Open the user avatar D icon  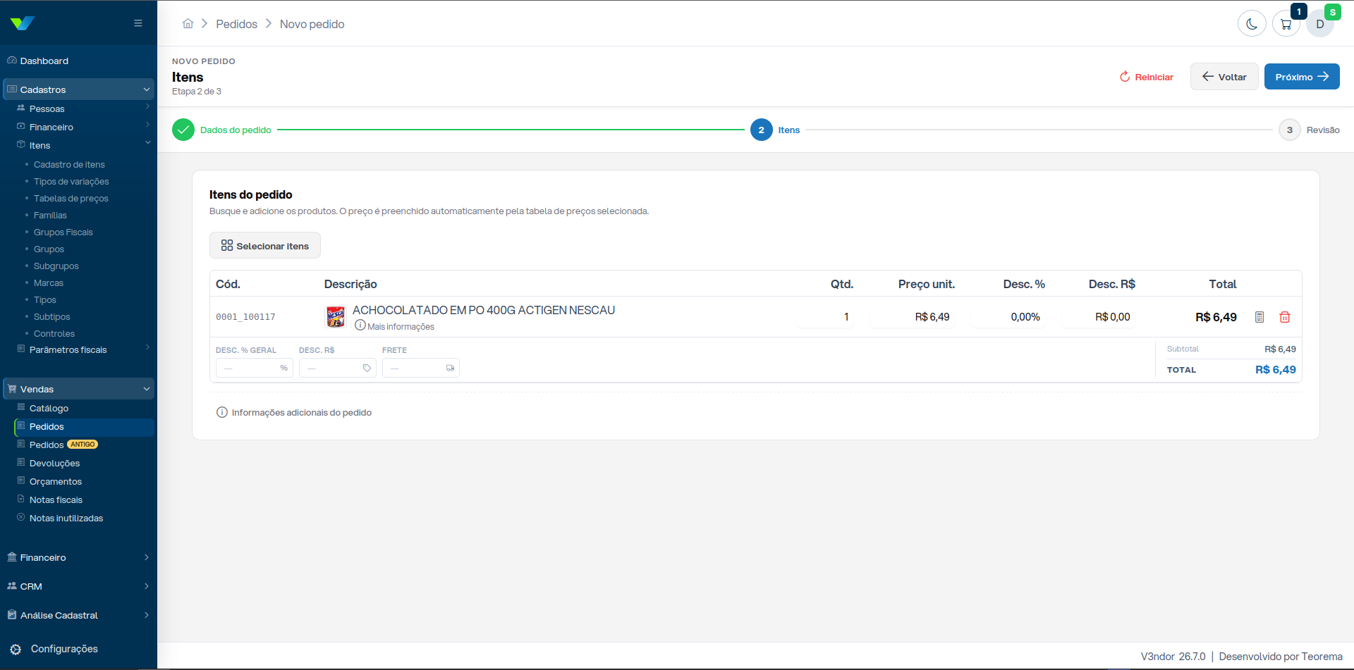pyautogui.click(x=1320, y=24)
